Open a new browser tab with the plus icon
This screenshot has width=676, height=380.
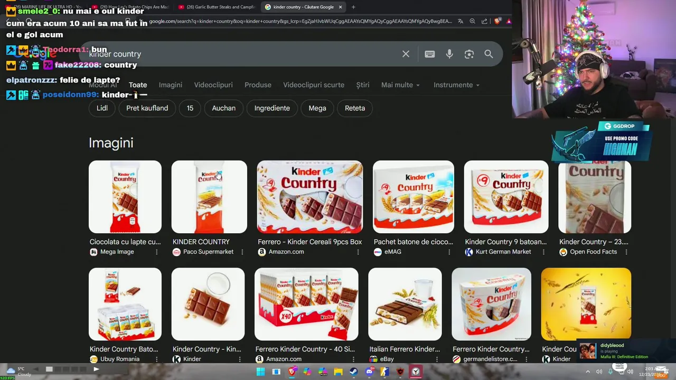pyautogui.click(x=353, y=7)
